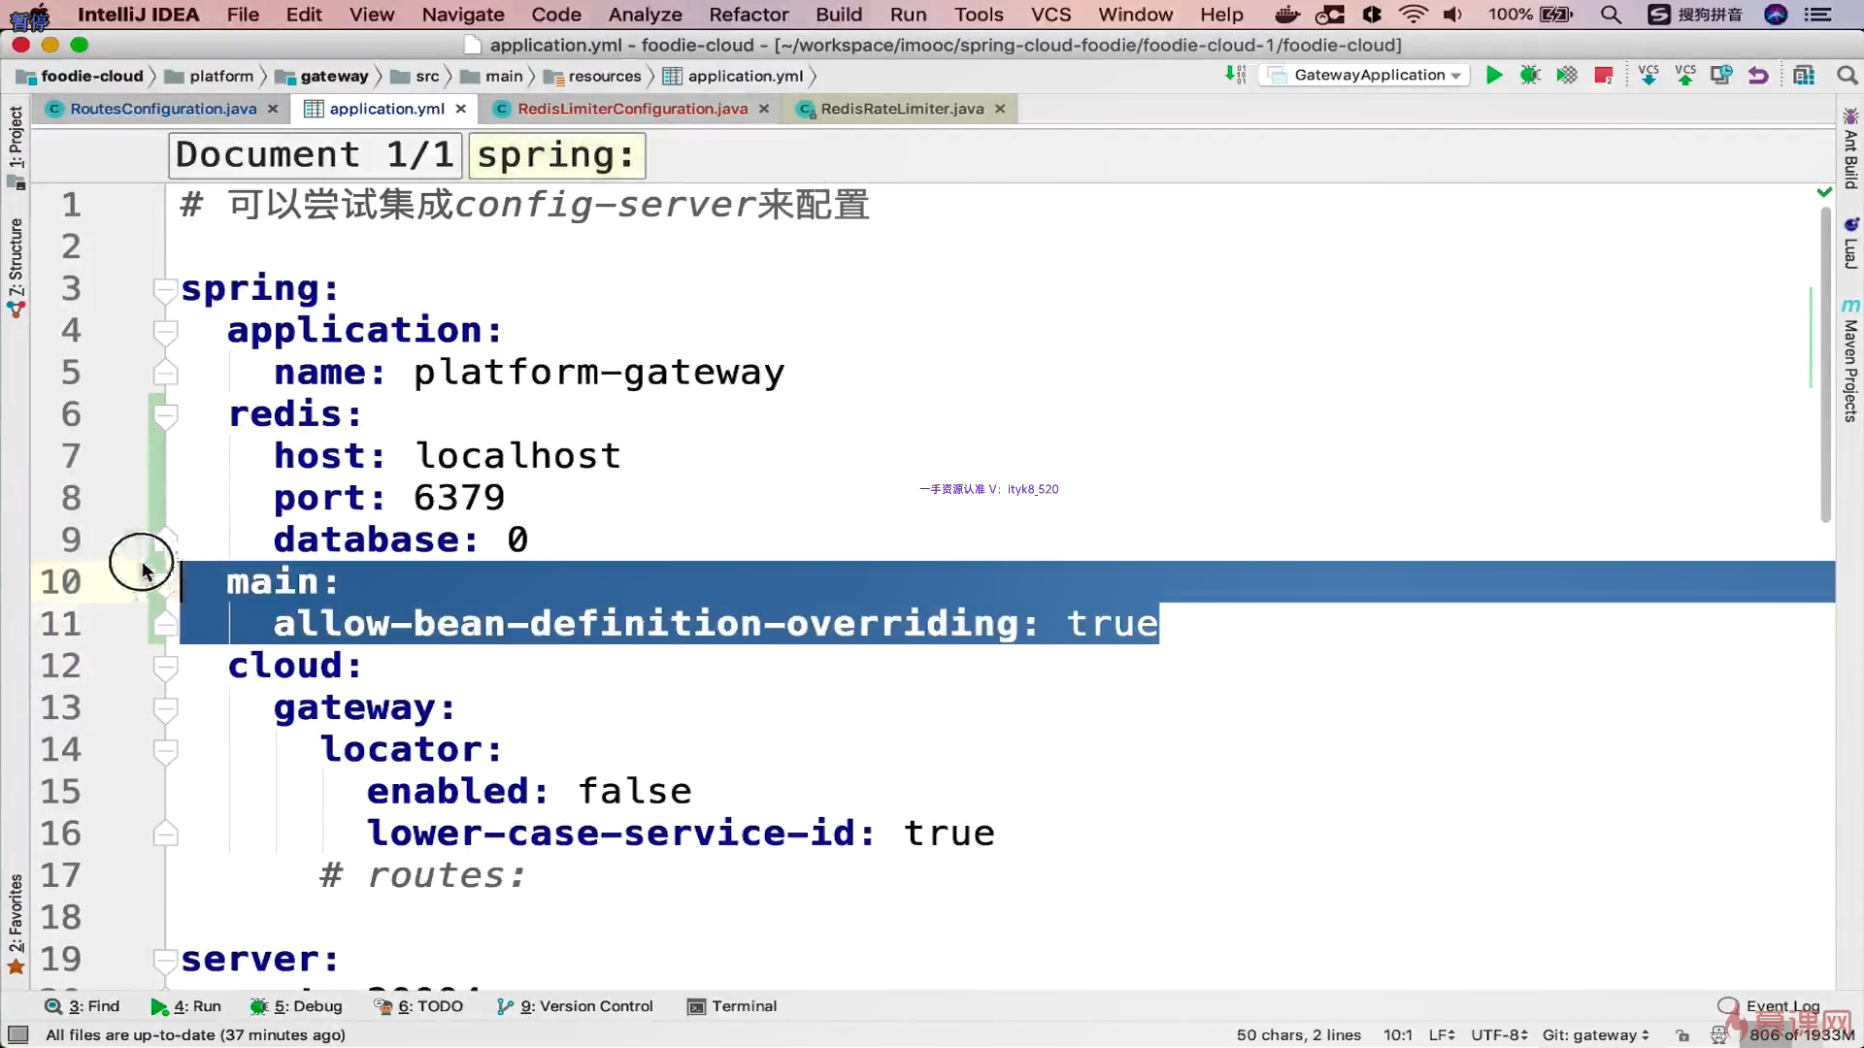Image resolution: width=1864 pixels, height=1048 pixels.
Task: Collapse the cloud: block fold marker
Action: point(165,667)
